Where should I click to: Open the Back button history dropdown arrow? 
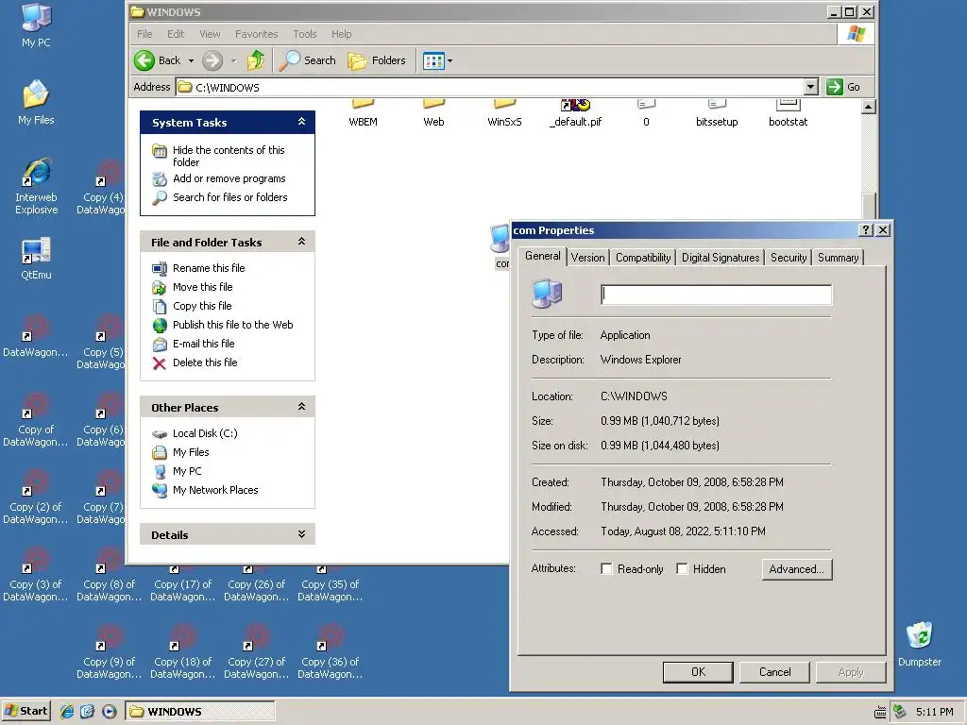click(x=191, y=60)
